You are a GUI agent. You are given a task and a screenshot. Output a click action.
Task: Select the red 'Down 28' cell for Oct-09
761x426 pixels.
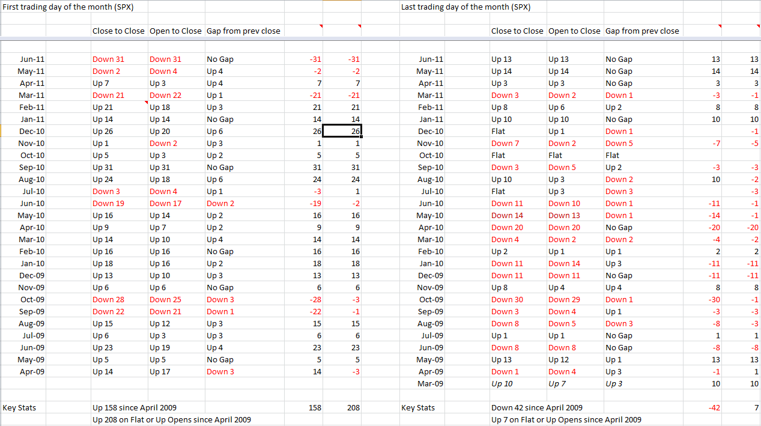click(x=108, y=300)
